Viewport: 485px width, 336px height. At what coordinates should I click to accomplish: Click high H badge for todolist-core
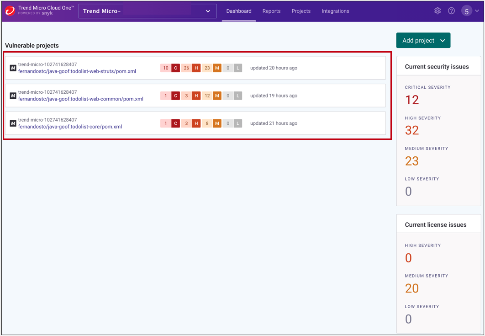pyautogui.click(x=196, y=123)
